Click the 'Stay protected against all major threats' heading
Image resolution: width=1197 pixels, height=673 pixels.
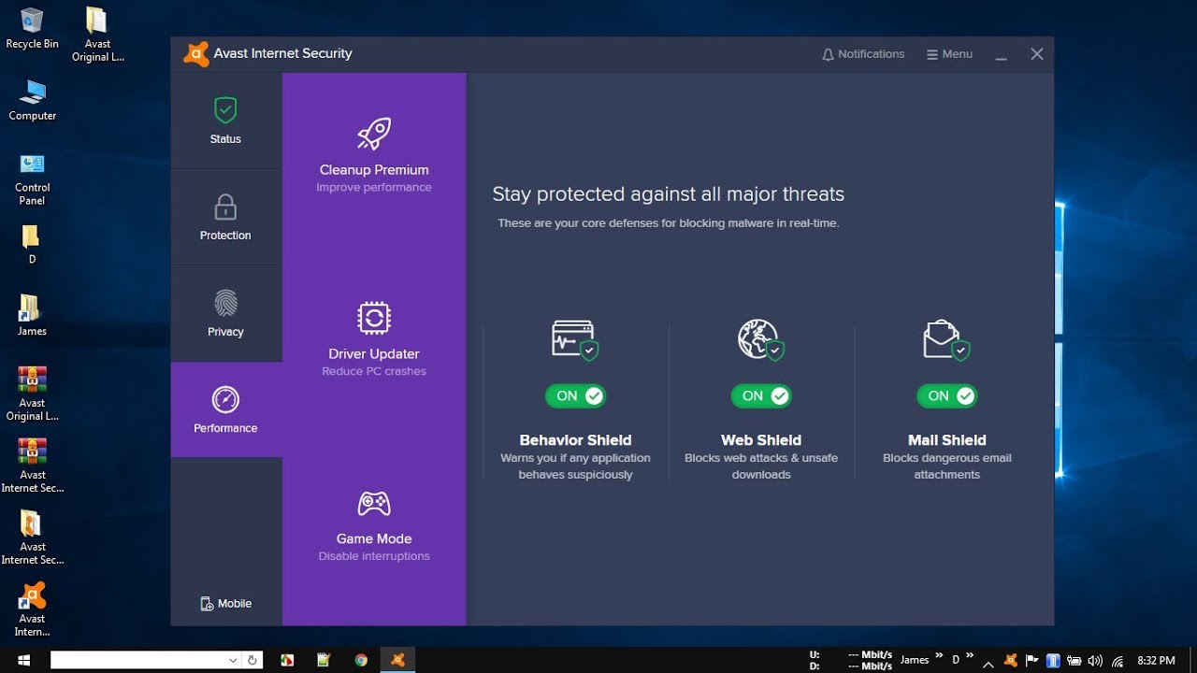coord(669,194)
